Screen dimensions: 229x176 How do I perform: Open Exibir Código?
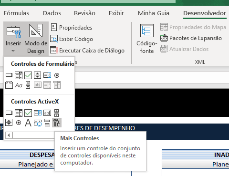point(72,39)
